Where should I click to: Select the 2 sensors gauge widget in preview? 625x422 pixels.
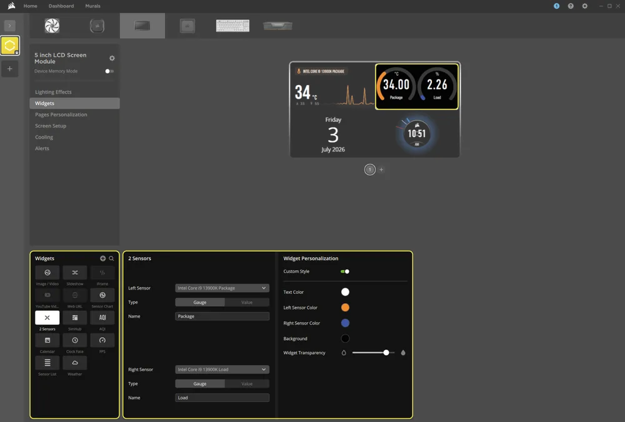click(417, 86)
